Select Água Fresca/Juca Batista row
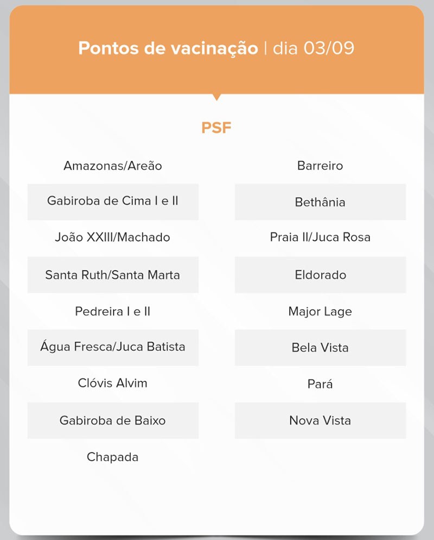This screenshot has width=434, height=540. 113,347
